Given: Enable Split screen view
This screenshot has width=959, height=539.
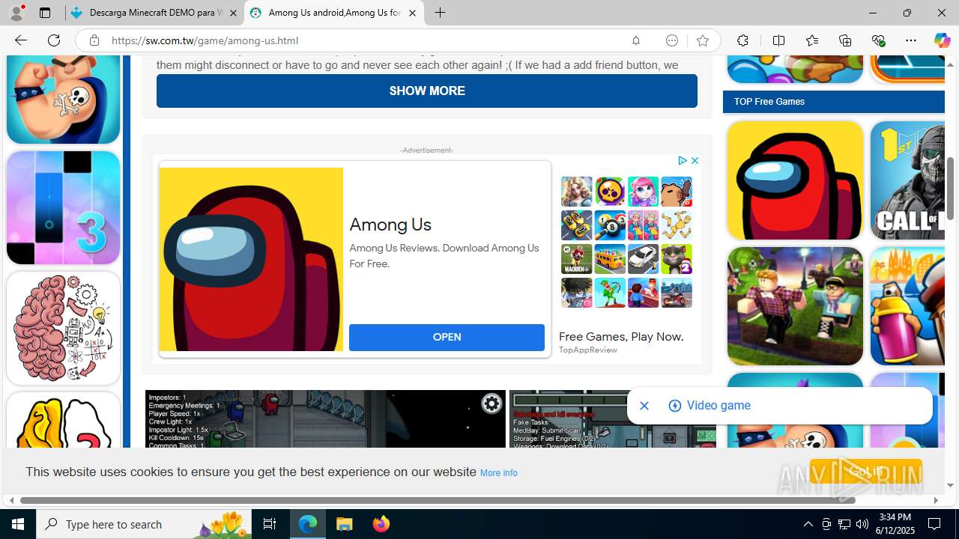Looking at the screenshot, I should tap(778, 40).
